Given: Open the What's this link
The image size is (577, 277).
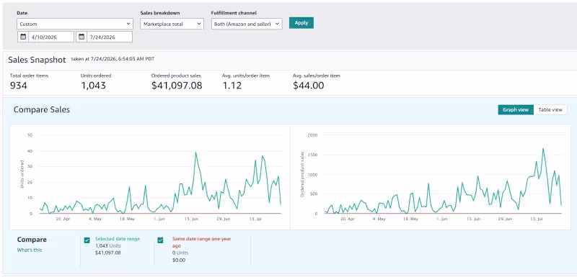Looking at the screenshot, I should 30,250.
